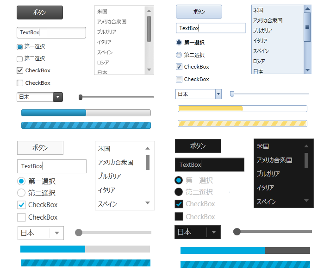This screenshot has width=324, height=278.
Task: Click scroll-up arrow in top-left gray list
Action: pos(149,11)
